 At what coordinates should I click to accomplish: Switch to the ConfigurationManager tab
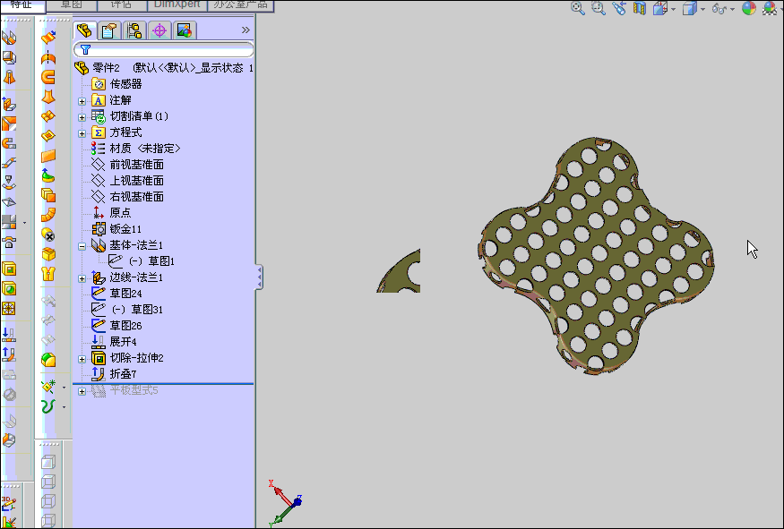point(134,30)
